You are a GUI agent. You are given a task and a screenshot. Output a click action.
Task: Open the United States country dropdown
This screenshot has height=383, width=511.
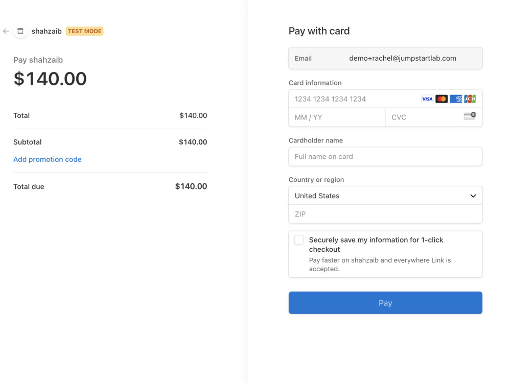(x=385, y=196)
